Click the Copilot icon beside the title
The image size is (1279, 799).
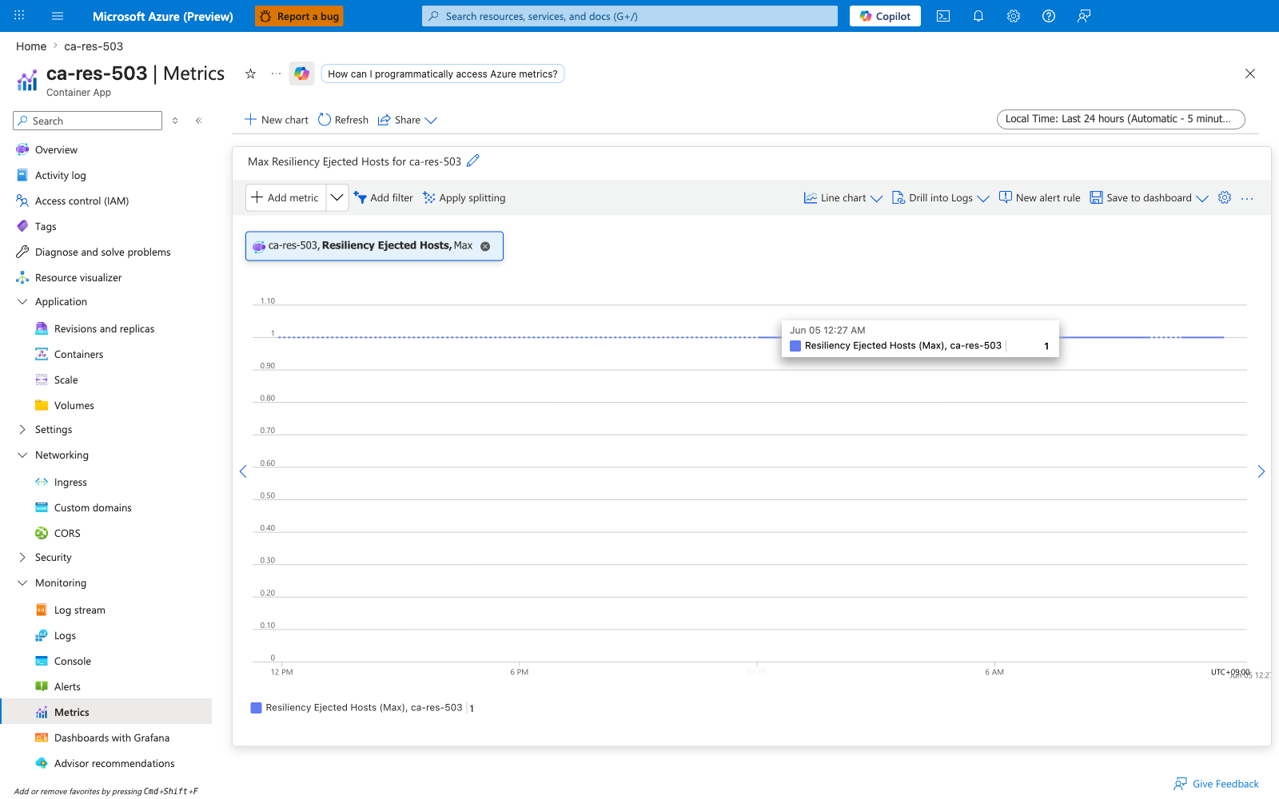click(301, 74)
